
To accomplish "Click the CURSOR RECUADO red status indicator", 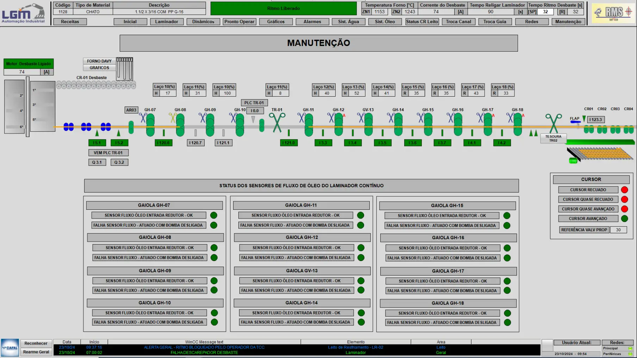I will (x=624, y=190).
